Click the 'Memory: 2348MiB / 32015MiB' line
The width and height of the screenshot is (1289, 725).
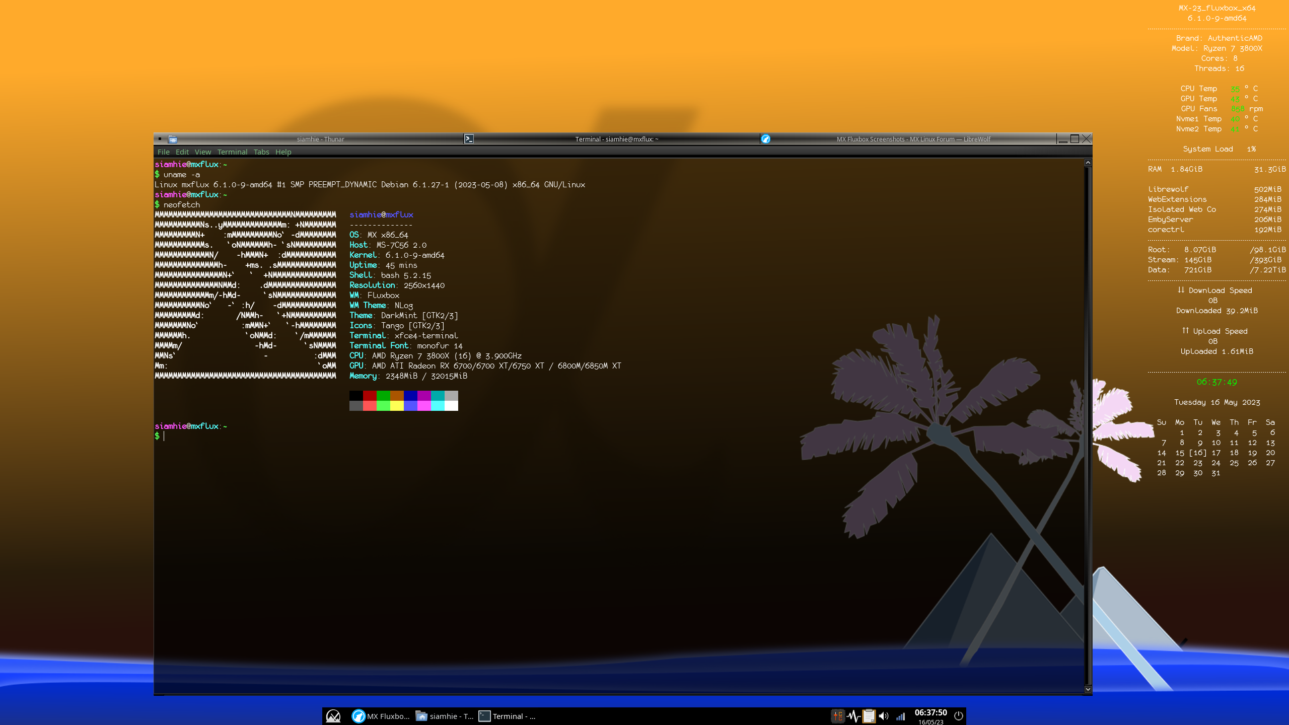408,376
